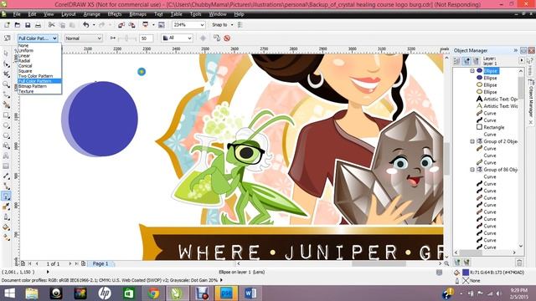
Task: Select the Zoom magnifier tool
Action: (x=6, y=84)
